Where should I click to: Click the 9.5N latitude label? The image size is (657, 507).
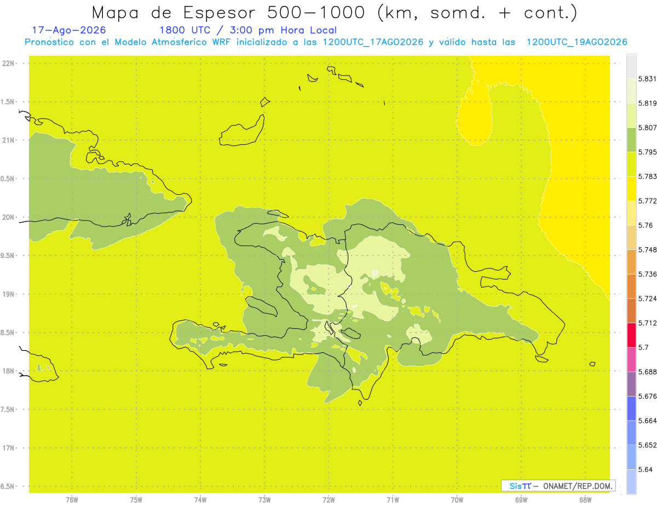pos(8,255)
